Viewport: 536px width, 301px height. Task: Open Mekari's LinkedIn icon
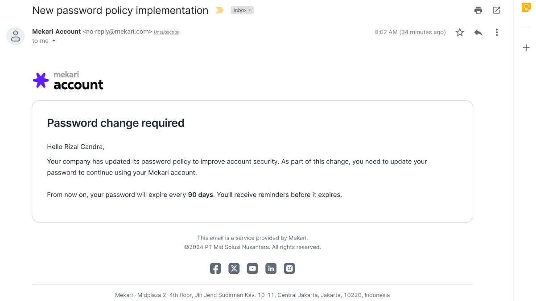(271, 268)
